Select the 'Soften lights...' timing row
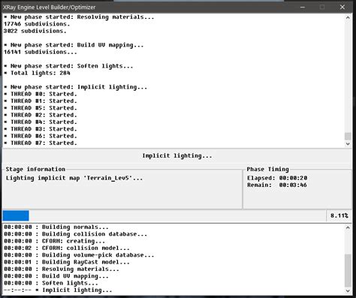 coord(51,283)
